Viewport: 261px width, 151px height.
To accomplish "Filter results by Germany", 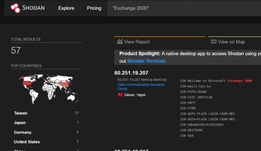I will tap(23, 132).
